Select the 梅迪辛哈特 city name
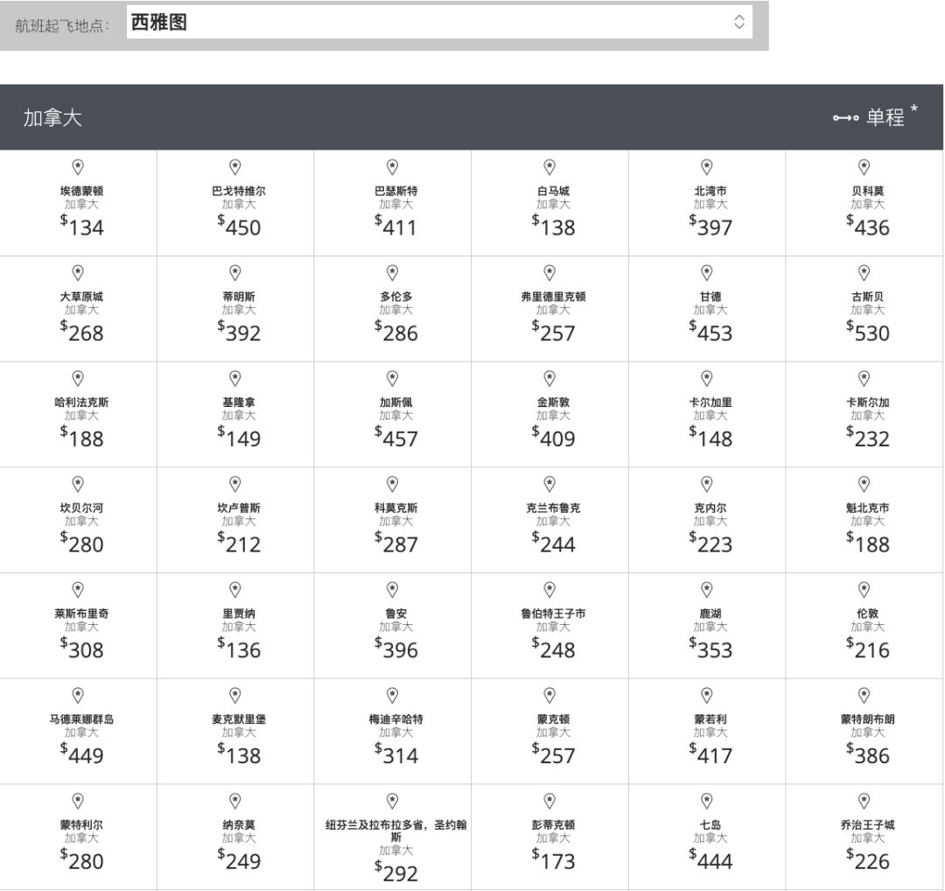The width and height of the screenshot is (945, 891). tap(396, 719)
